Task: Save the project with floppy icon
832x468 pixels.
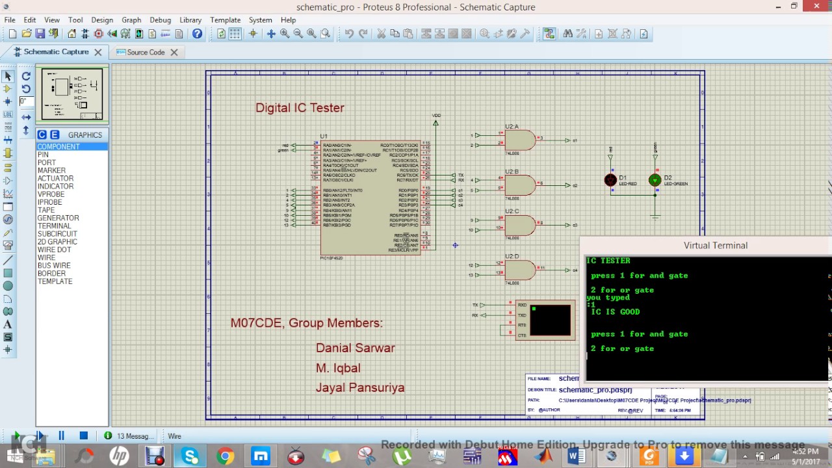Action: coord(40,34)
